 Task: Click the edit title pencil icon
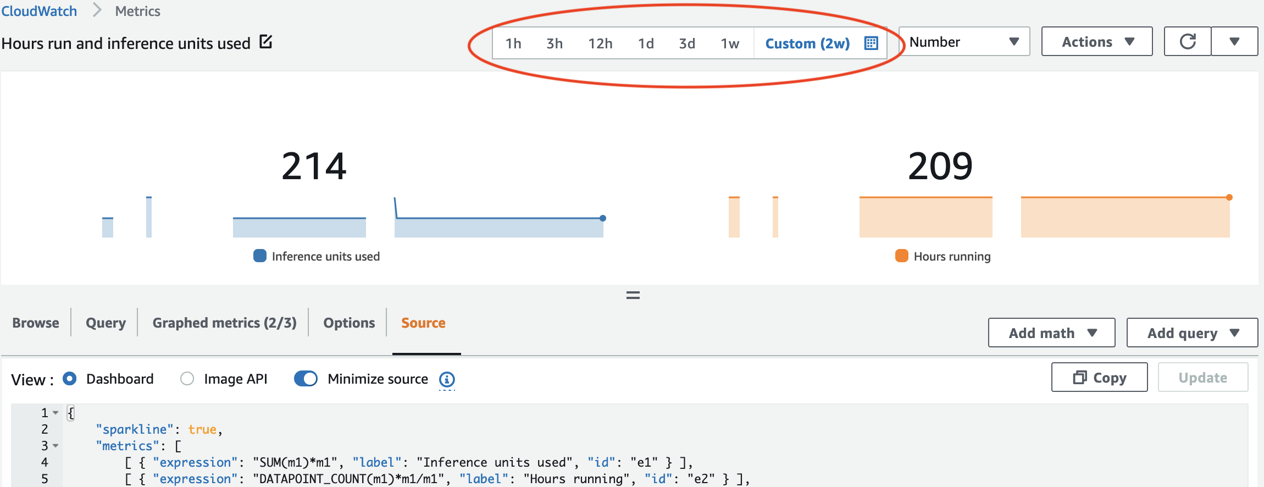[x=266, y=42]
